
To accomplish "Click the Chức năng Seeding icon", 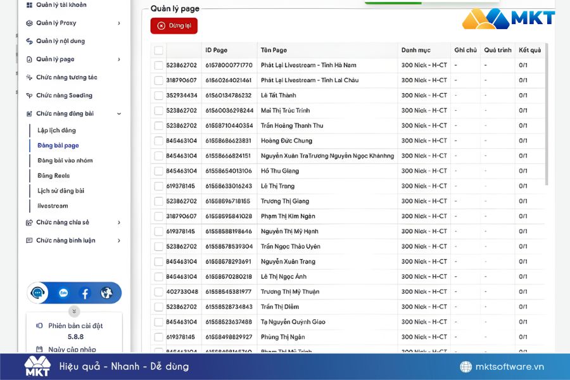I will (29, 96).
